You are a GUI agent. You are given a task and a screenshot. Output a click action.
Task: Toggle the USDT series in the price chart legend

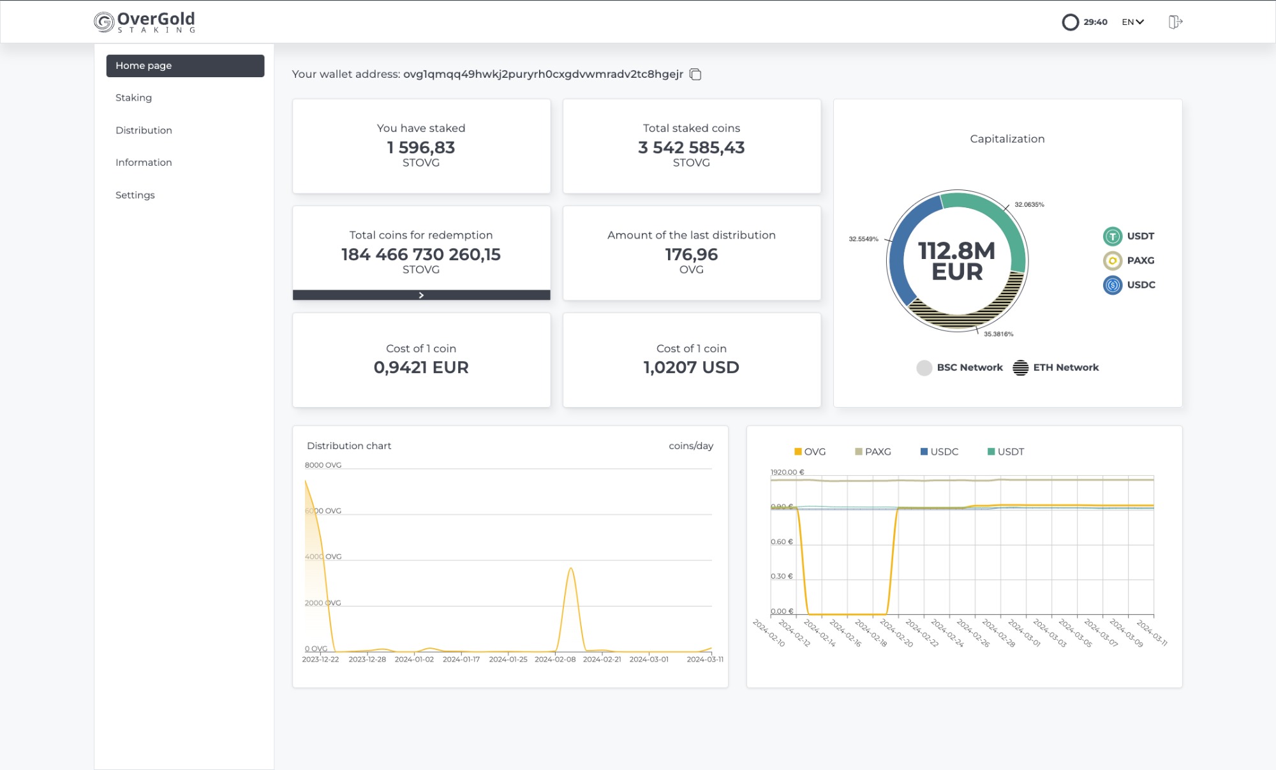1005,452
